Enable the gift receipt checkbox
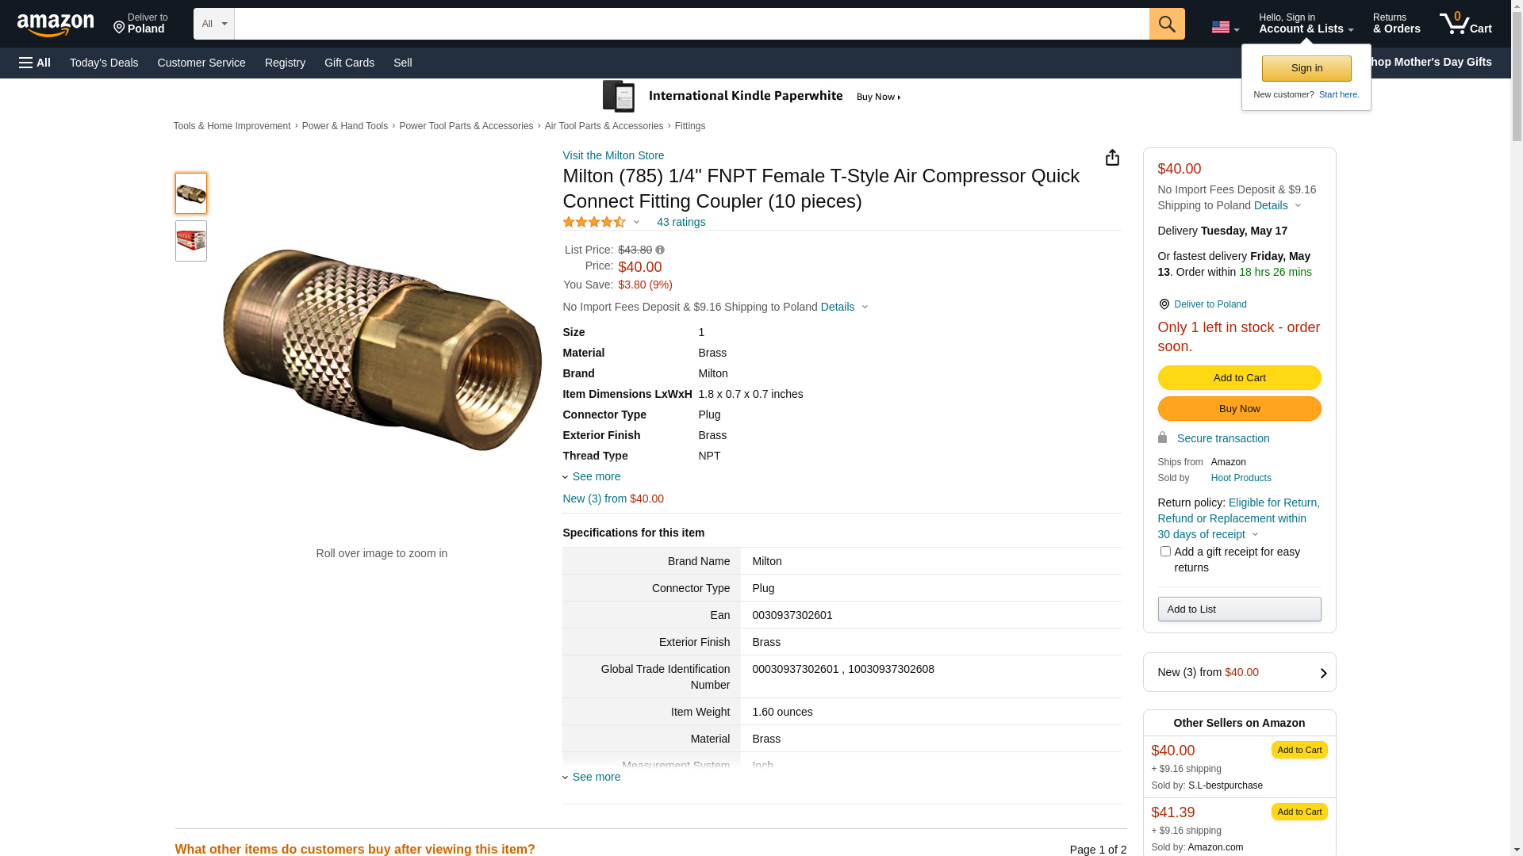 coord(1165,552)
